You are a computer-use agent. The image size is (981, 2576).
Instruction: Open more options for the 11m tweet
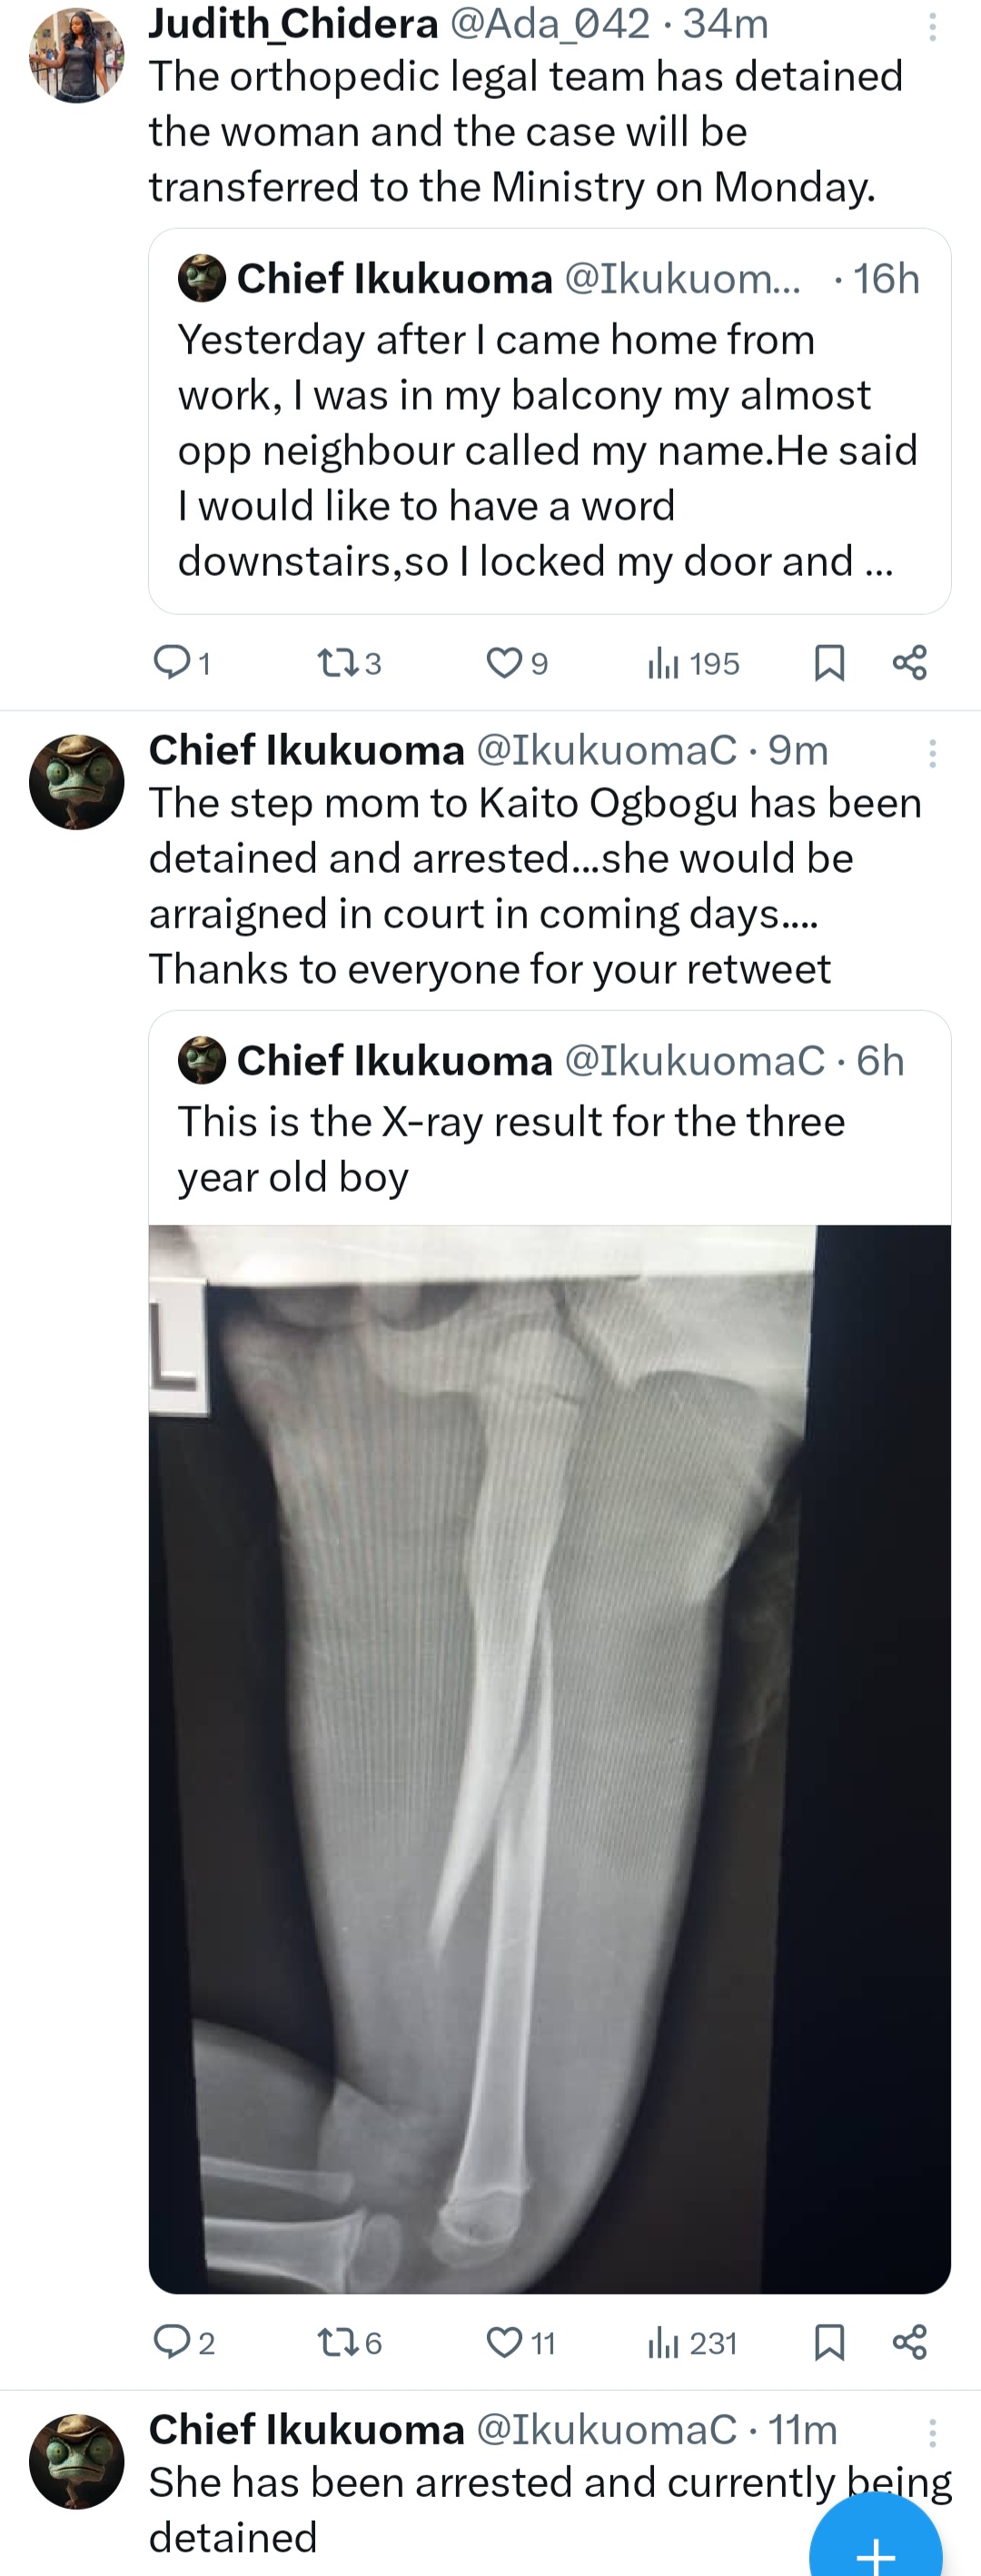pos(932,2433)
